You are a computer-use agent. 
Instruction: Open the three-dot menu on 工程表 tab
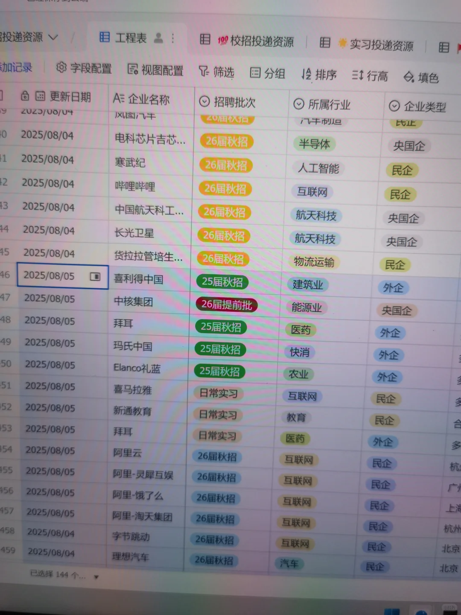(173, 38)
